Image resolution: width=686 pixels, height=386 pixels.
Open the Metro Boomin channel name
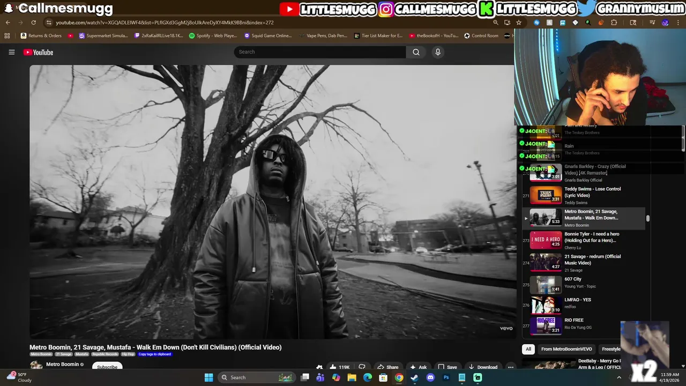[x=62, y=365]
